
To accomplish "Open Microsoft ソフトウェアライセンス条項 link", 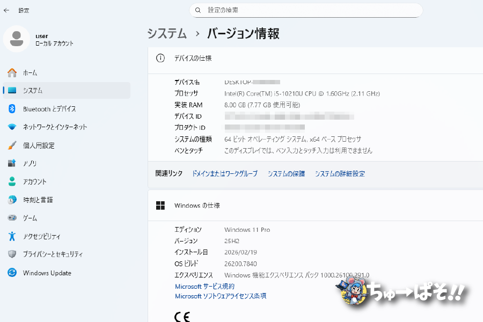I will click(x=221, y=296).
